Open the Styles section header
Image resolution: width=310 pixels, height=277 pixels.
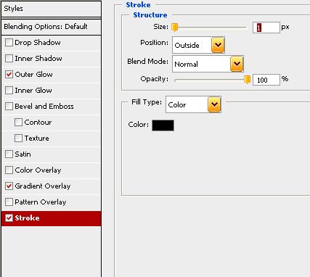tap(51, 9)
